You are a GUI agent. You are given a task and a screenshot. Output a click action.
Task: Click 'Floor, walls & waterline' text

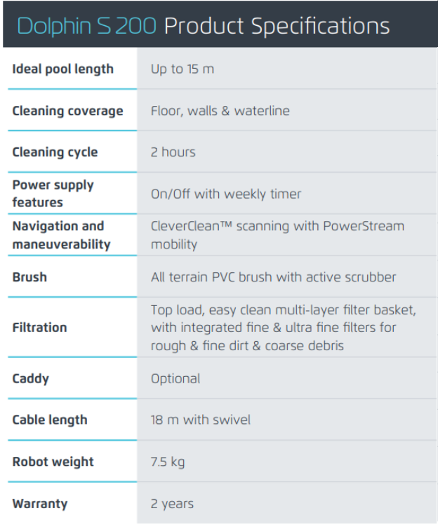coord(220,111)
